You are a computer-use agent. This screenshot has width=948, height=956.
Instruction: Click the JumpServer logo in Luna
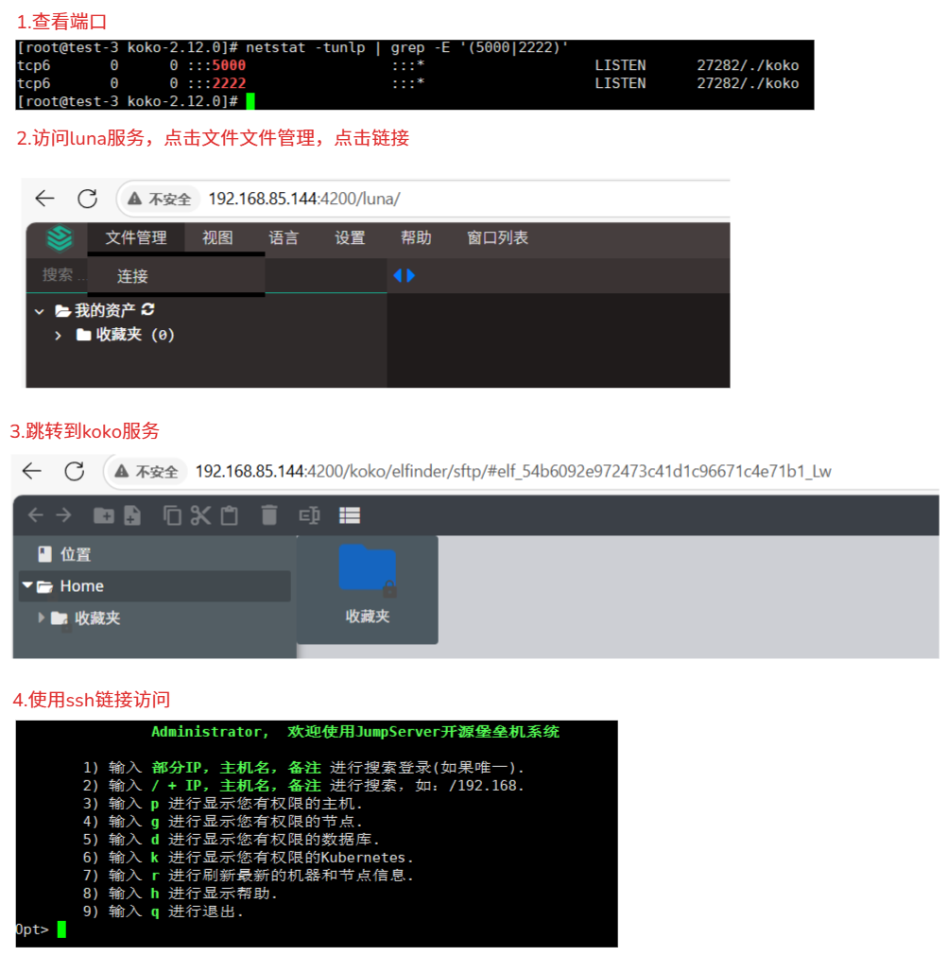[59, 238]
